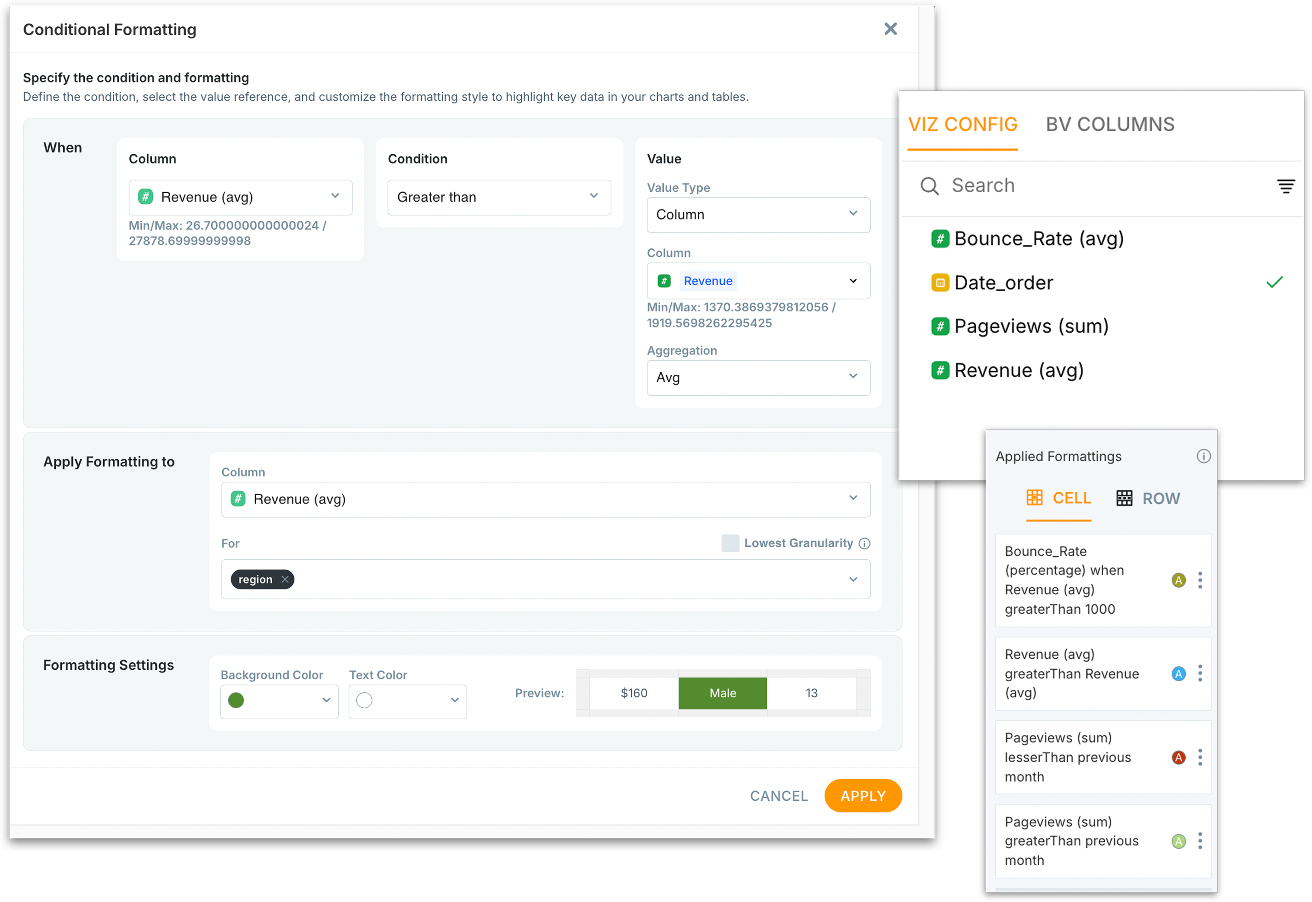1312x902 pixels.
Task: Click the blue style badge on Revenue rule
Action: point(1178,674)
